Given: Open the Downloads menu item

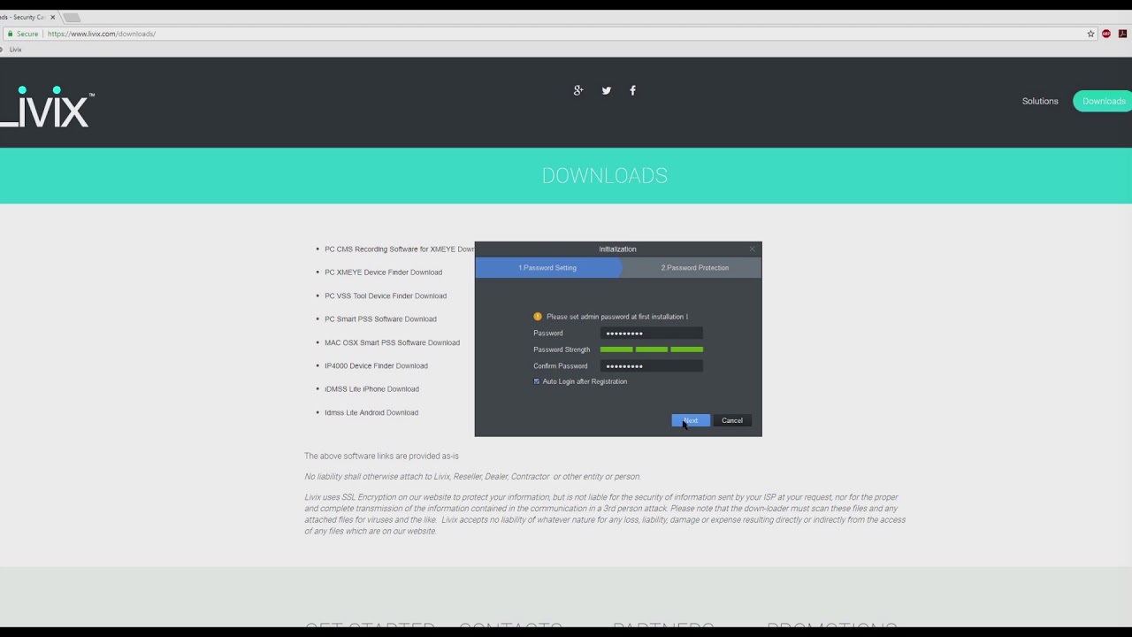Looking at the screenshot, I should coord(1103,101).
